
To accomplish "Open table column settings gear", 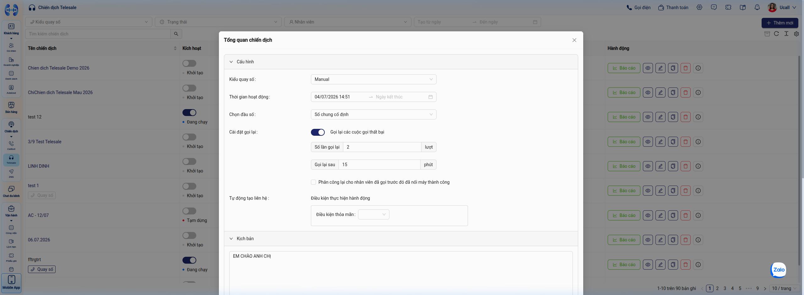I will 796,34.
